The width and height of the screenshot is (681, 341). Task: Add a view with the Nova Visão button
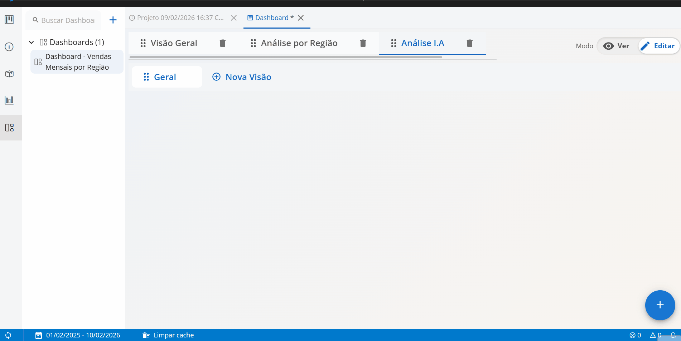tap(242, 77)
